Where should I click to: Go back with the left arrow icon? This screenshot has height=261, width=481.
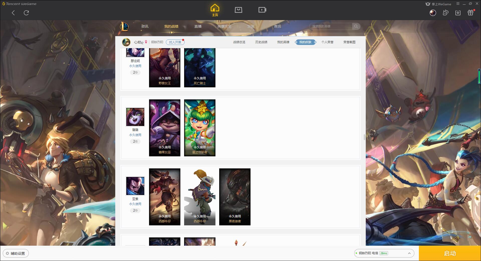pyautogui.click(x=13, y=13)
